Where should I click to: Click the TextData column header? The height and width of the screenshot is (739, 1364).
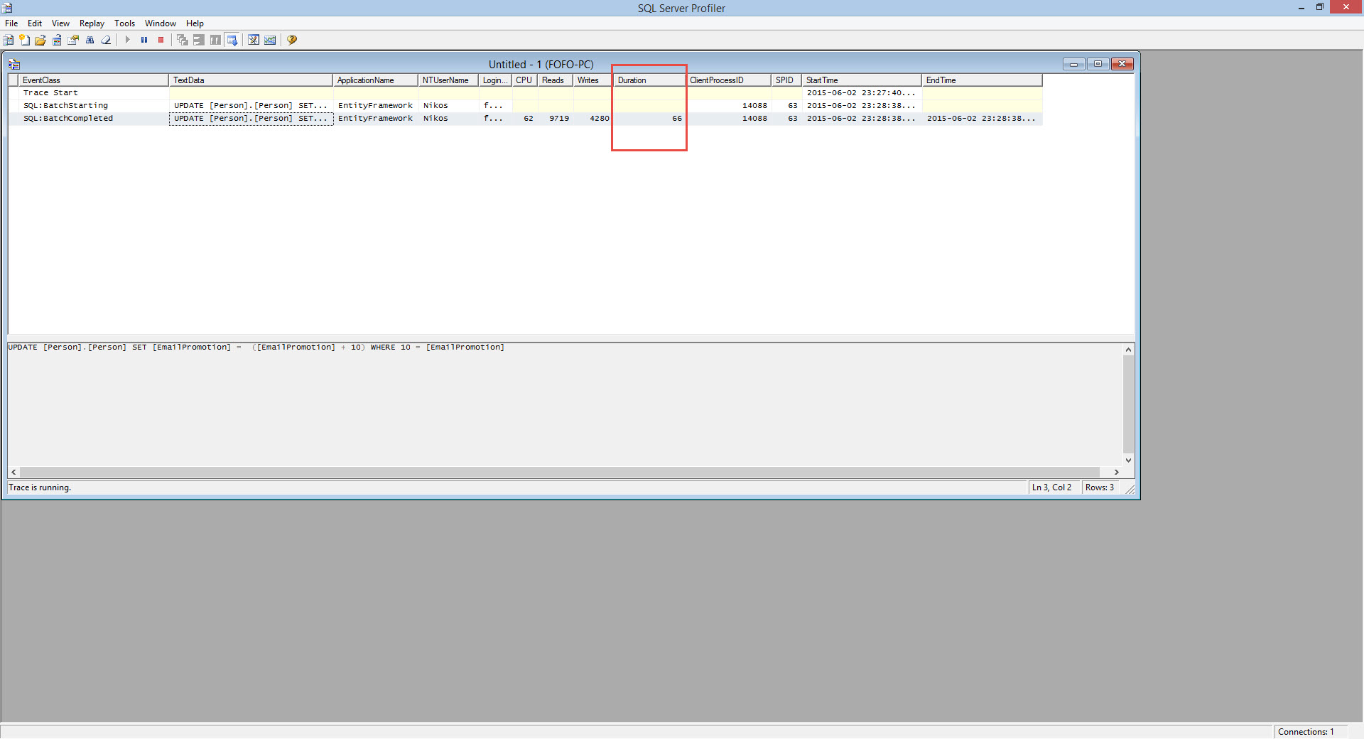(251, 80)
